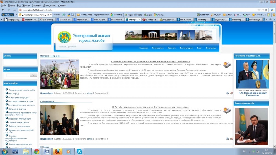The width and height of the screenshot is (276, 155).
Task: Click the print icon under the Наурыз мейрамы article
Action: [228, 93]
